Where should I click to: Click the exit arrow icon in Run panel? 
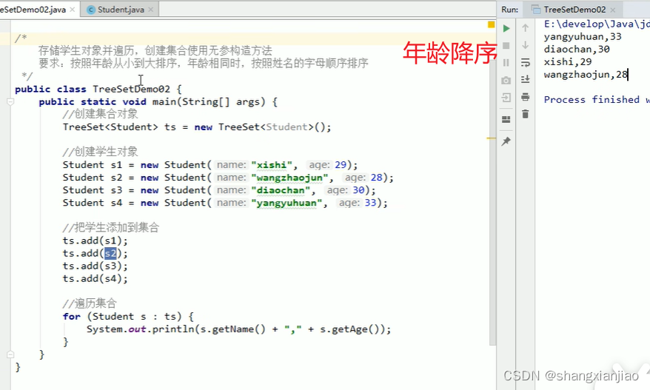tap(506, 98)
